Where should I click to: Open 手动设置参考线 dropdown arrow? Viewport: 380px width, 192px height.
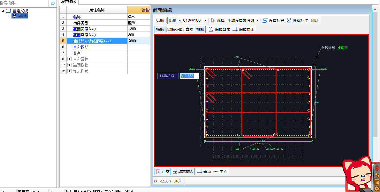click(x=257, y=20)
